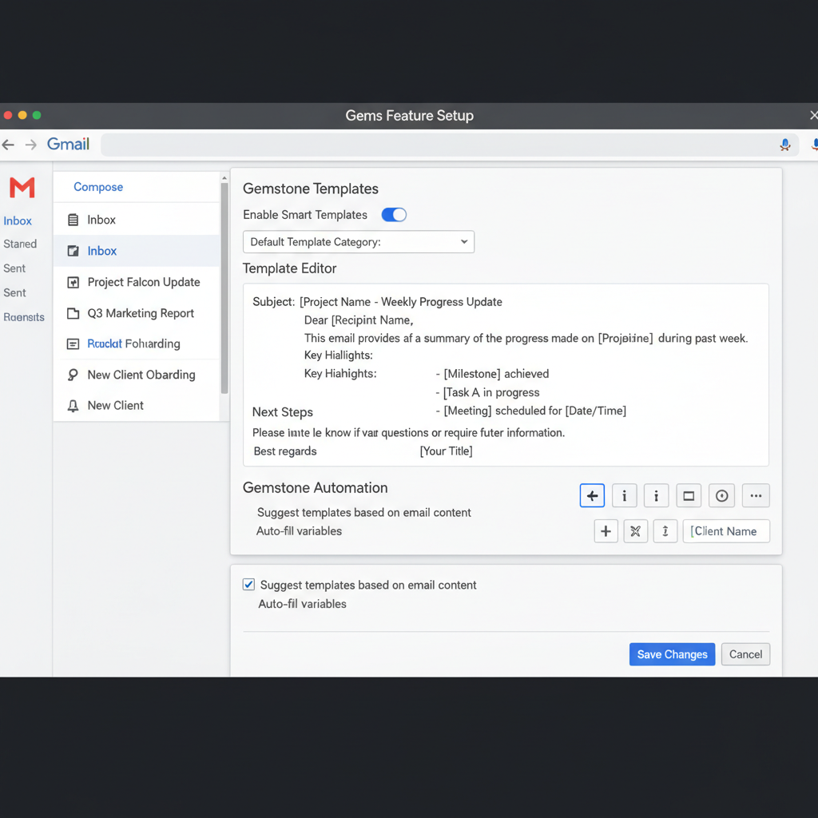Click the circle icon in automation toolbar
The height and width of the screenshot is (818, 818).
coord(722,496)
